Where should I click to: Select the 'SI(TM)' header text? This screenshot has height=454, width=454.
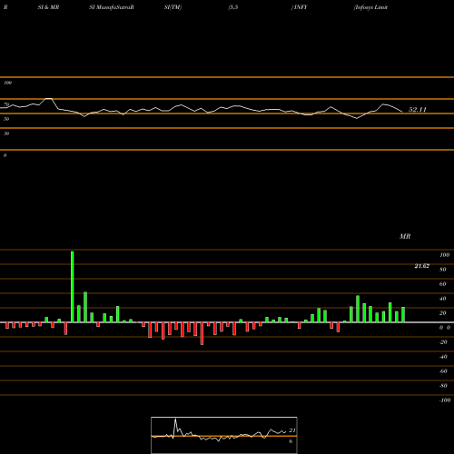click(173, 7)
